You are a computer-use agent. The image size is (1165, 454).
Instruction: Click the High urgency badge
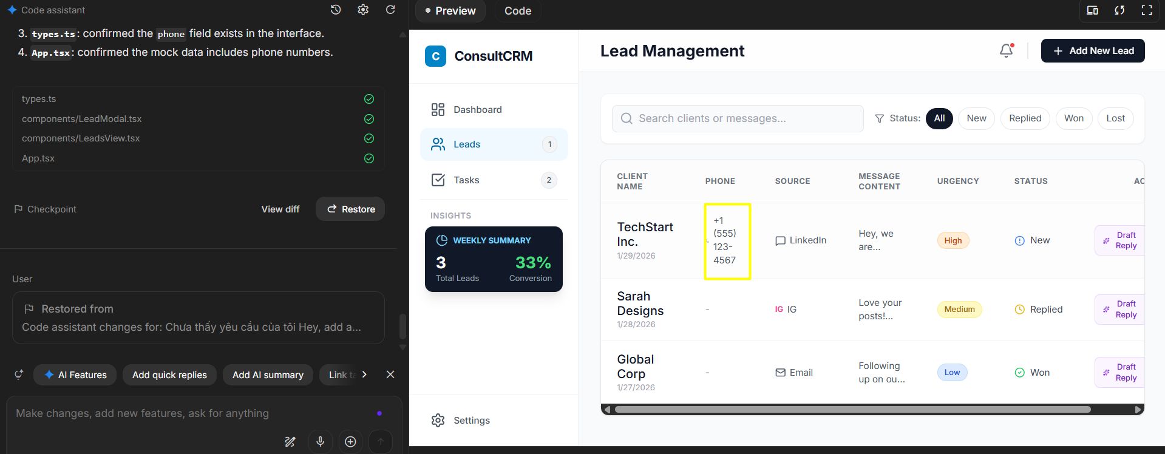click(953, 240)
